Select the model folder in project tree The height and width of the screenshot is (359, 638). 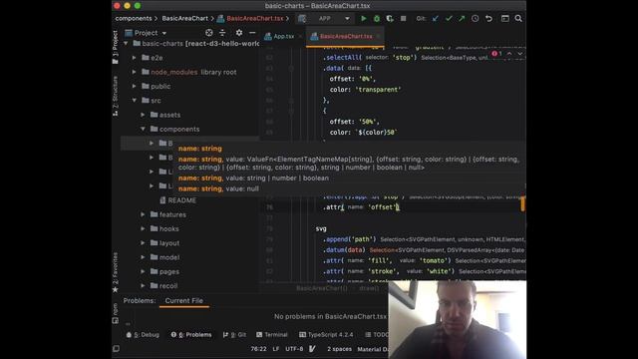pyautogui.click(x=169, y=257)
